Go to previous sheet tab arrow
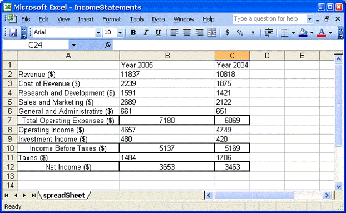Screen dimensions: 346x213 [x=16, y=195]
